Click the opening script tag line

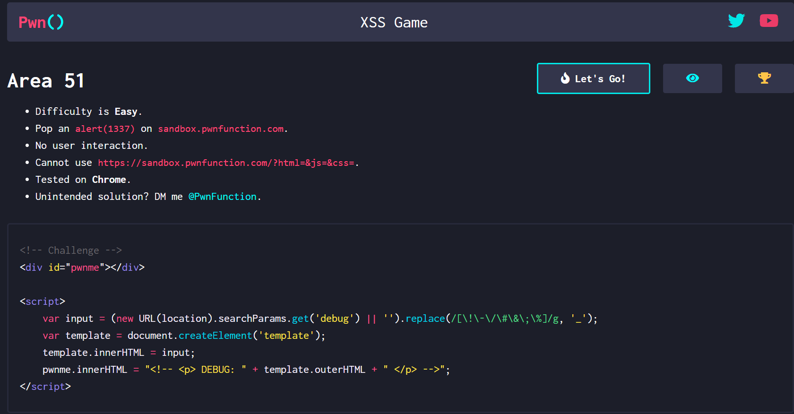tap(43, 302)
